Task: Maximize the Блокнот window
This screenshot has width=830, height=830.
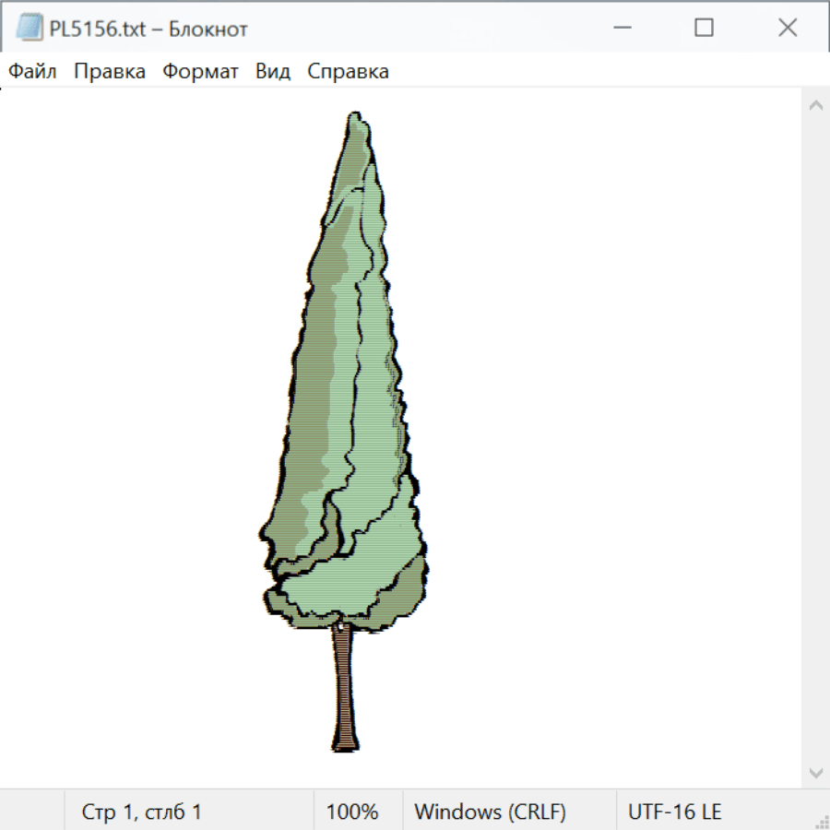Action: click(704, 29)
